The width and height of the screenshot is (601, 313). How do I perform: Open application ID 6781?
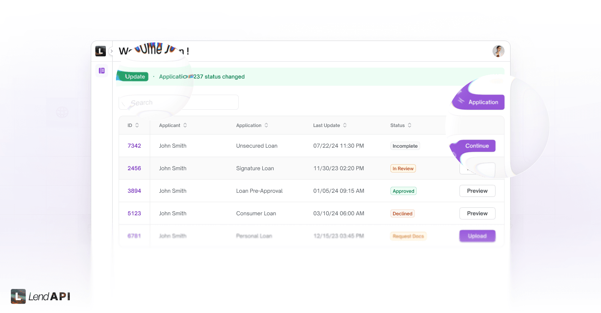(134, 236)
